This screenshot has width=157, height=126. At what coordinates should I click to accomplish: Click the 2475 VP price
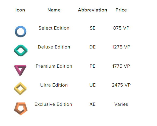tap(121, 85)
